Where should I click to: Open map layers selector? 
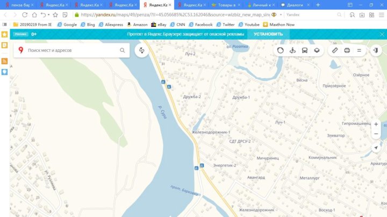[x=317, y=50]
